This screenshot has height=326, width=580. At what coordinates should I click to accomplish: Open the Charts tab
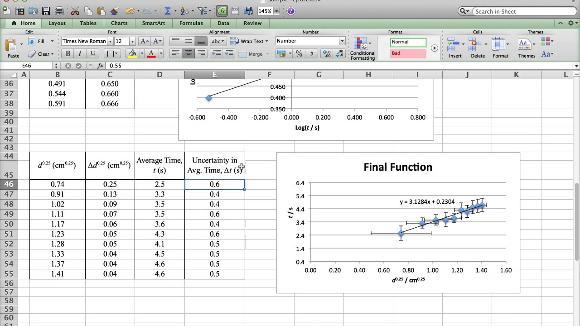(x=119, y=23)
